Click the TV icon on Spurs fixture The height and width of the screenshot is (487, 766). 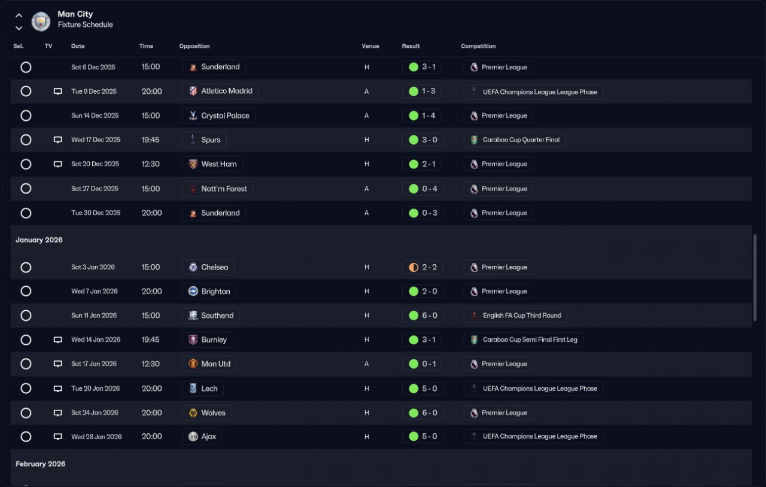[58, 140]
